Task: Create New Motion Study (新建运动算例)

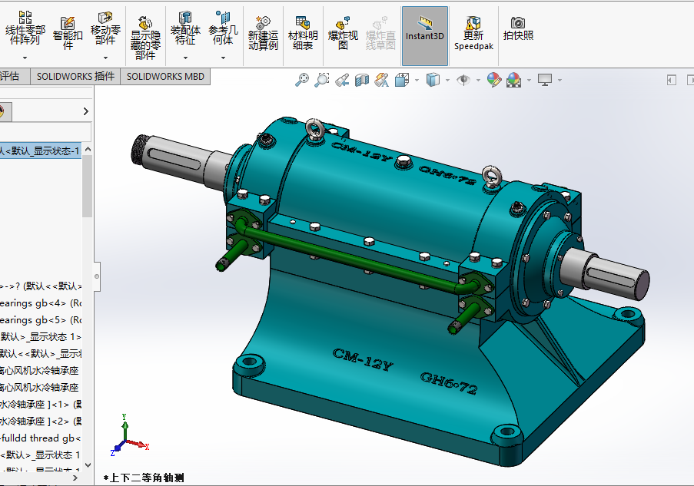Action: [x=263, y=33]
